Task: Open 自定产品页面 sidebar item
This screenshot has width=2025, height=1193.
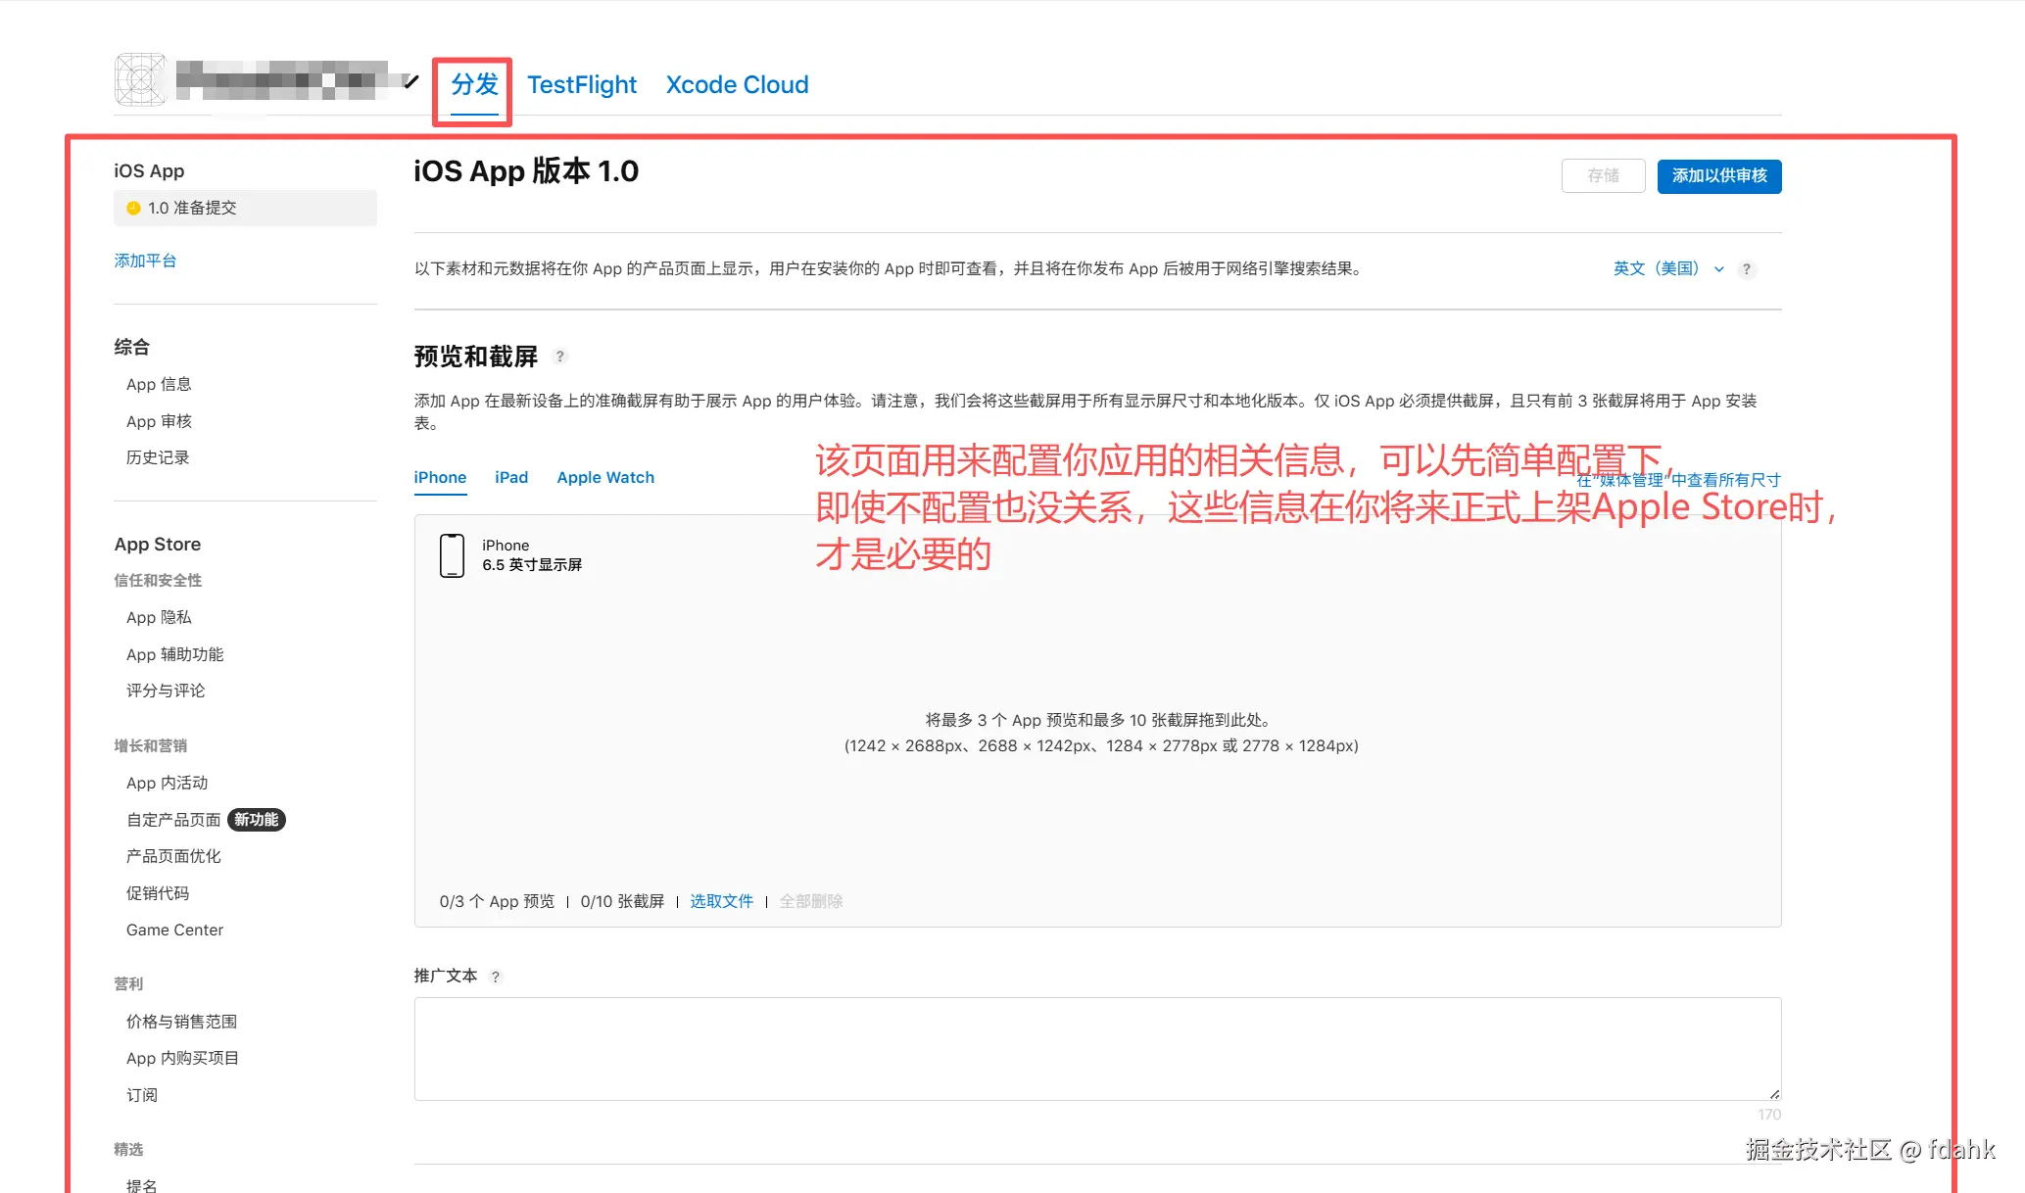Action: pos(173,820)
